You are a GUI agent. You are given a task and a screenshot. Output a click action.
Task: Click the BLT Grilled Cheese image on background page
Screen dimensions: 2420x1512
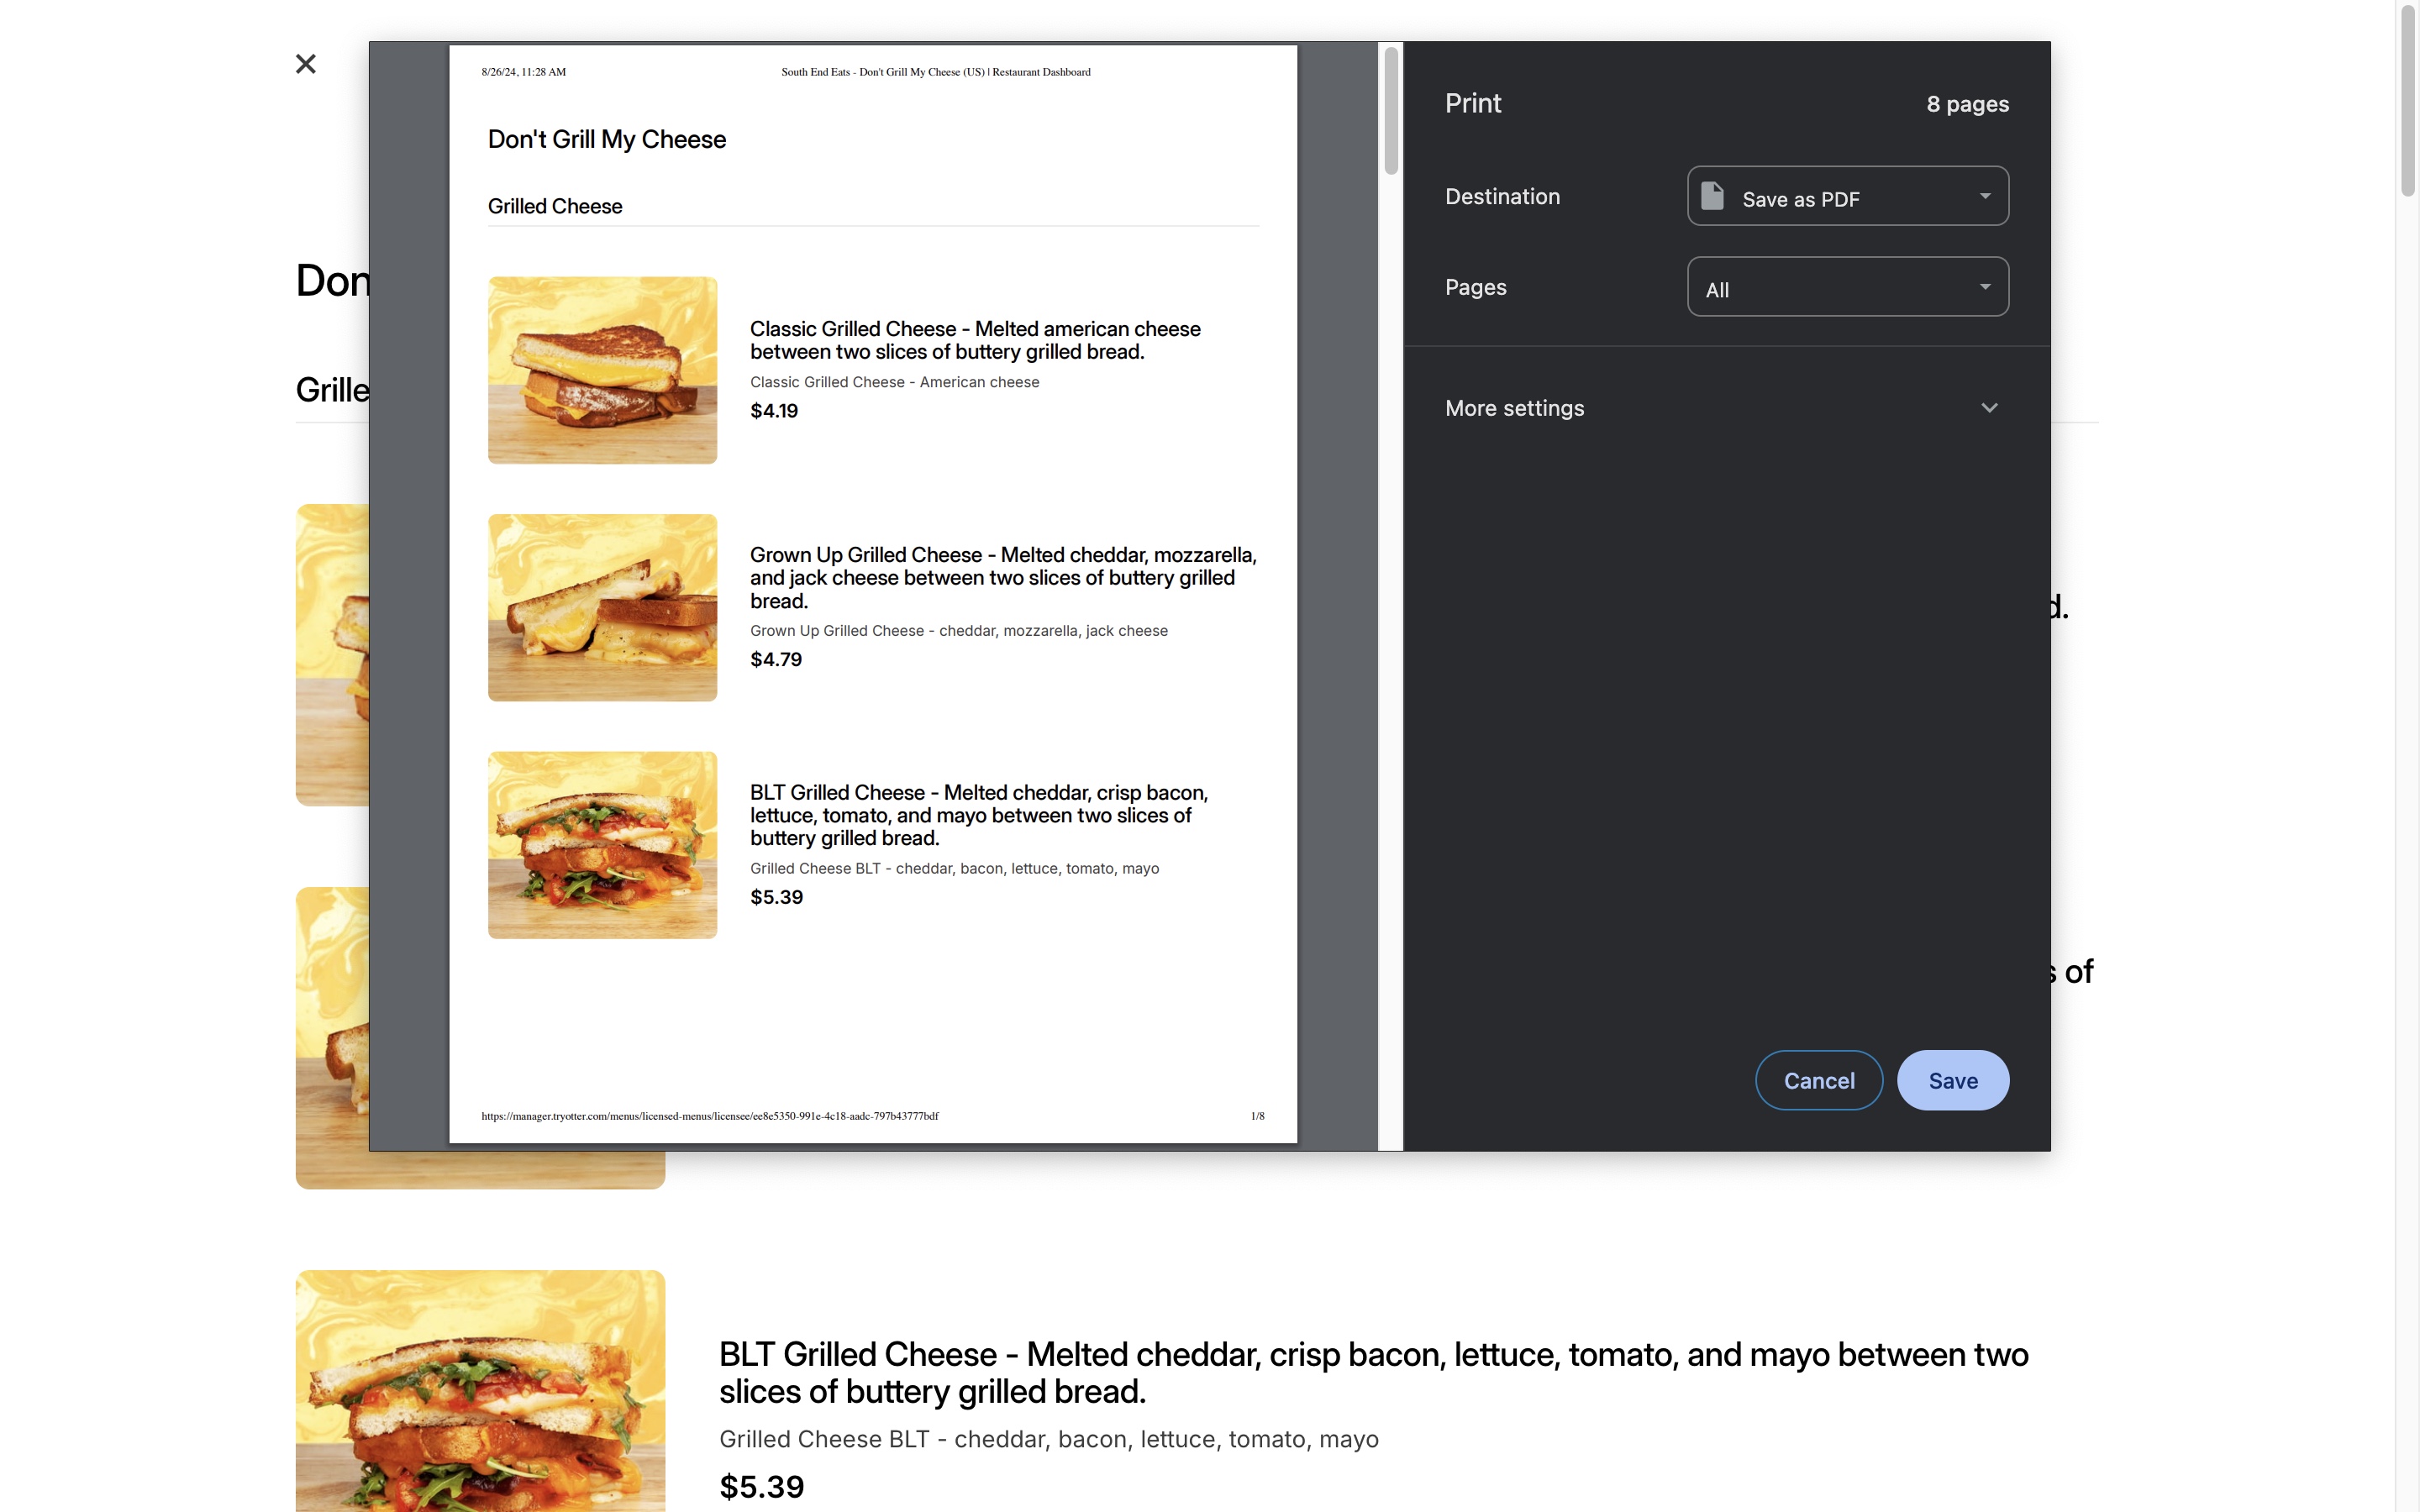(x=480, y=1390)
